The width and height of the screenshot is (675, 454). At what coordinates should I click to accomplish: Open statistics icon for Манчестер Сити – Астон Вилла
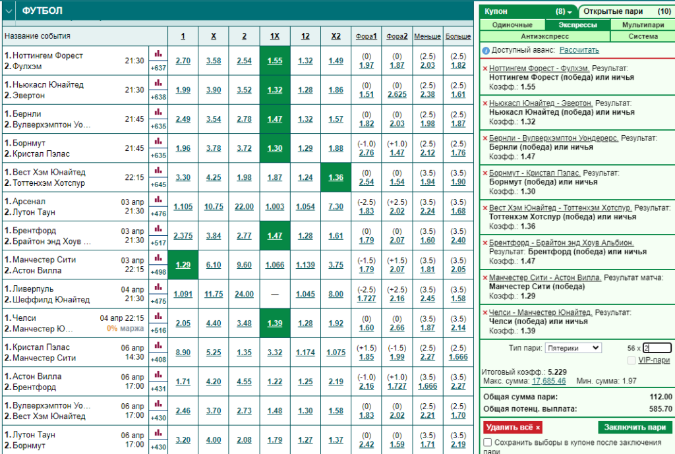point(158,258)
